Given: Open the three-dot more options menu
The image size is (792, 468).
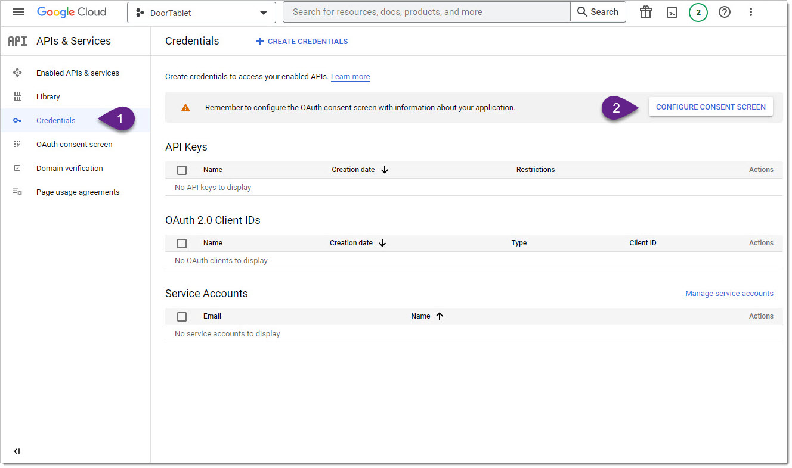Looking at the screenshot, I should coord(751,12).
